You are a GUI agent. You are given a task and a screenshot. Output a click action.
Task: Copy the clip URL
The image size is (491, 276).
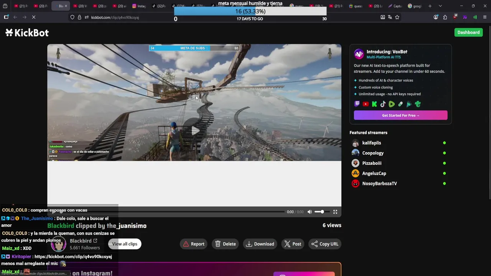tap(325, 244)
